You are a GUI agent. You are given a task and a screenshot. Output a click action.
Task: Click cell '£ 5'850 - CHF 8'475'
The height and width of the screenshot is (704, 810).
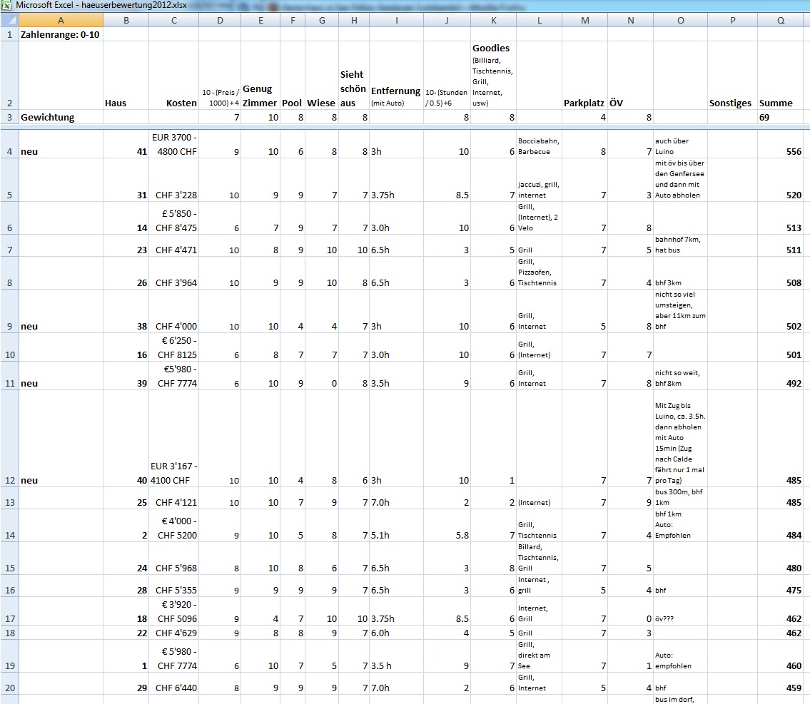coord(173,218)
